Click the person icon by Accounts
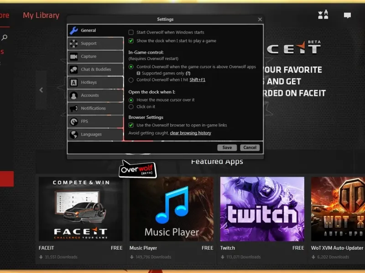This screenshot has width=365, height=273. [74, 96]
